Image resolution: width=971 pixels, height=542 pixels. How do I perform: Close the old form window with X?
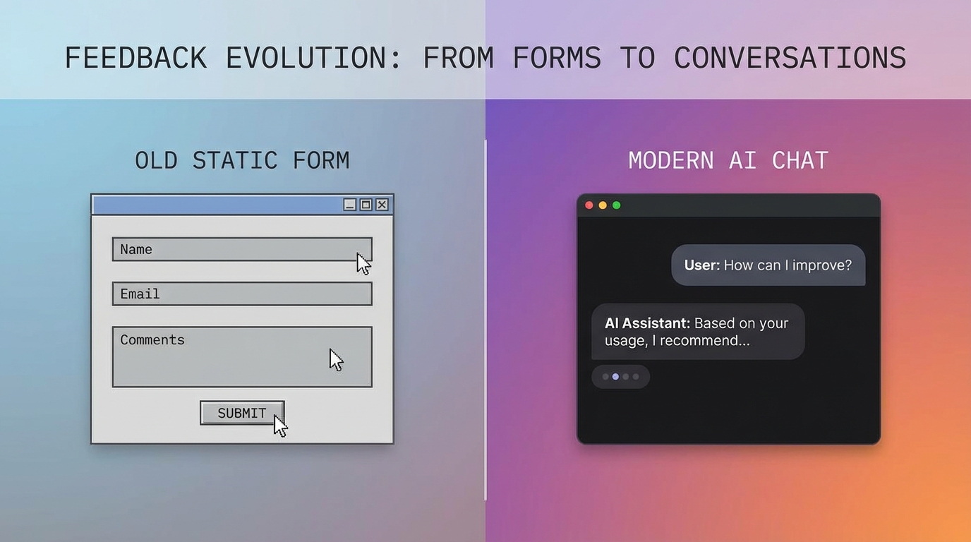pyautogui.click(x=382, y=205)
